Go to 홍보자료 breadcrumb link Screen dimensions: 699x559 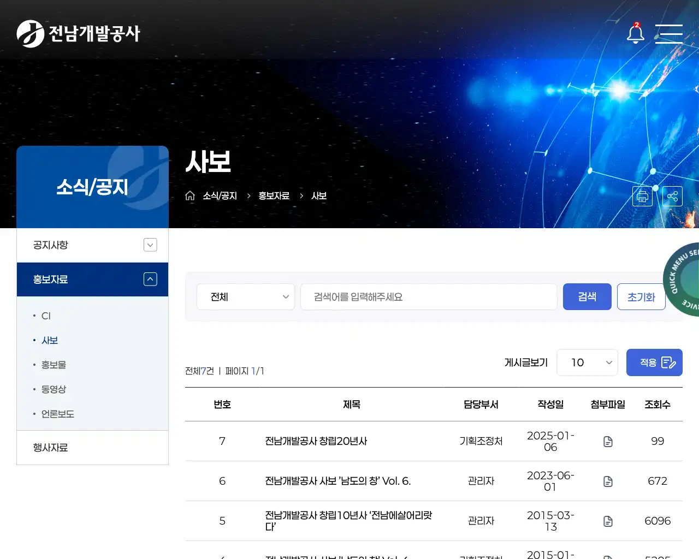pyautogui.click(x=274, y=196)
